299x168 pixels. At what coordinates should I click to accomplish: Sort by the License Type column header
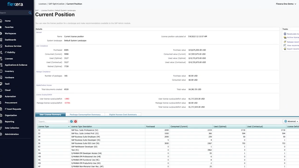[53, 127]
